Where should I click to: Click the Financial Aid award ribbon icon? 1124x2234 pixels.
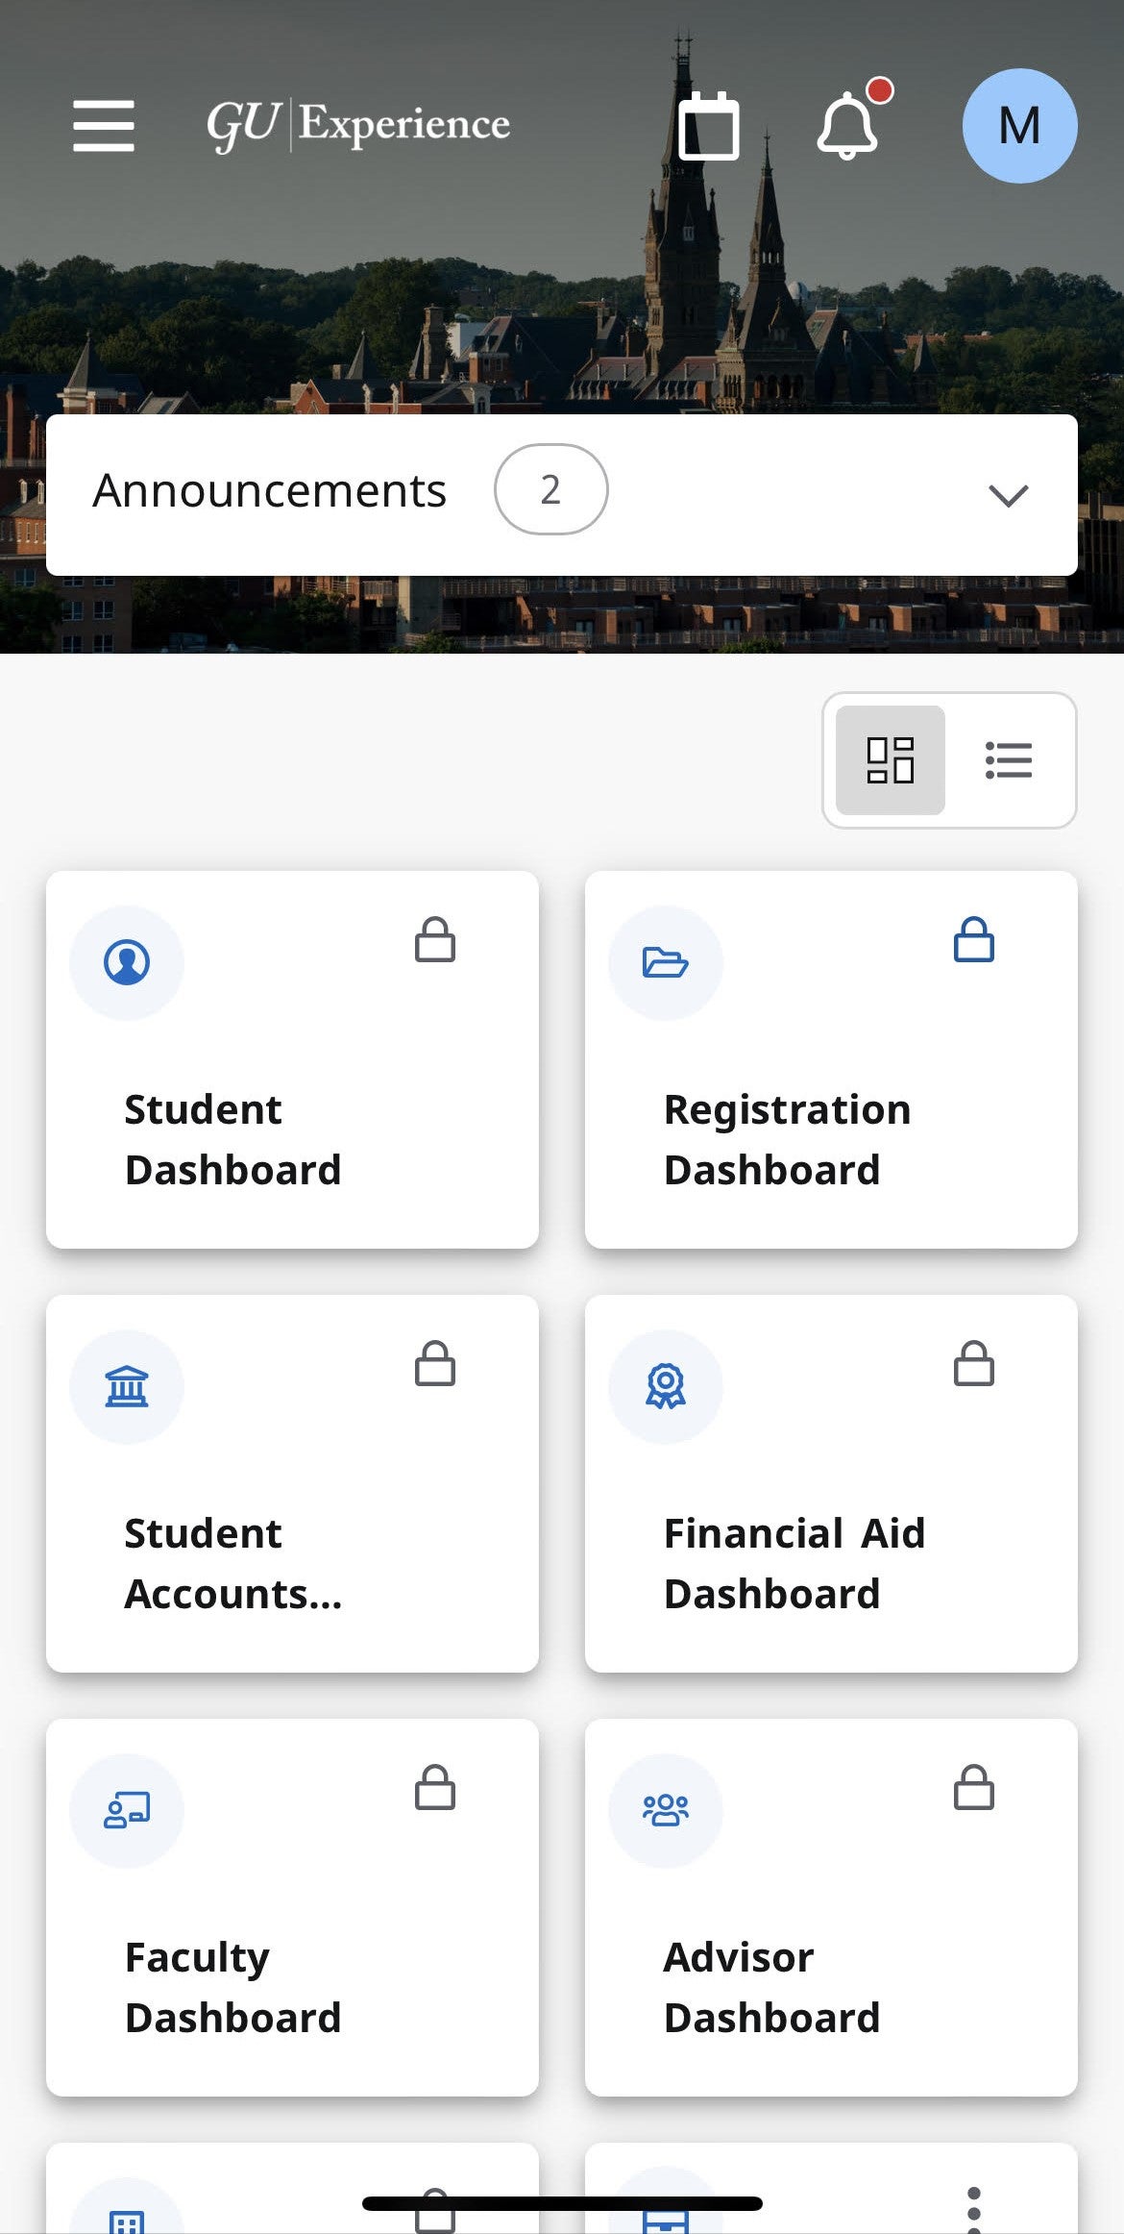point(665,1386)
